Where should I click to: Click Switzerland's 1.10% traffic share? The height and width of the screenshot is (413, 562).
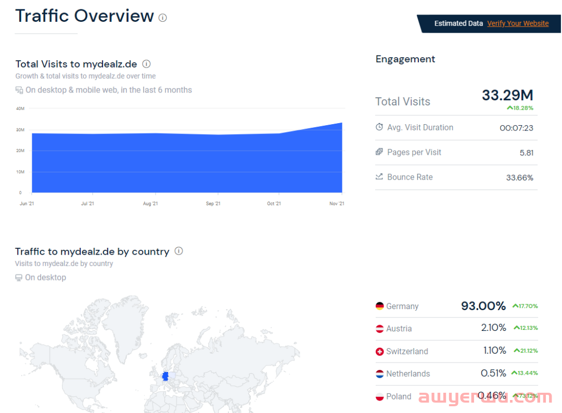point(495,350)
